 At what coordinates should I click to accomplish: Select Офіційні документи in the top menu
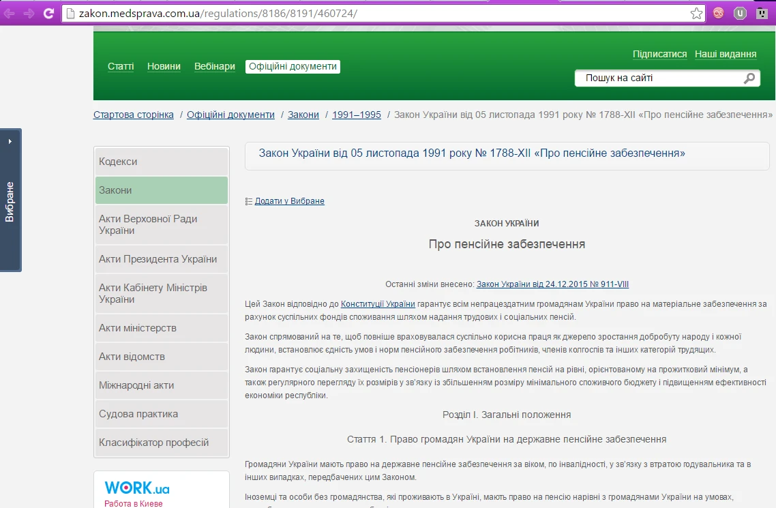pos(293,66)
